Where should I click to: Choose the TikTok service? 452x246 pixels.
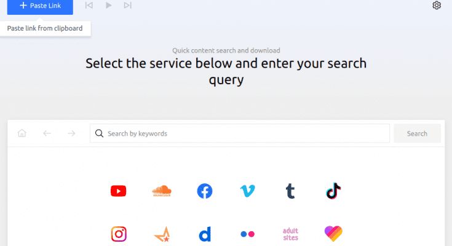(333, 191)
